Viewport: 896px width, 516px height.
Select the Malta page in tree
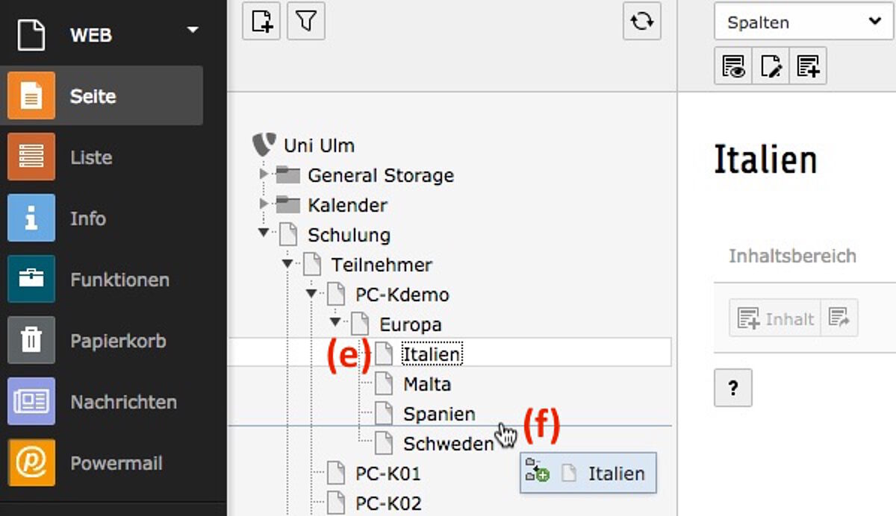click(427, 385)
